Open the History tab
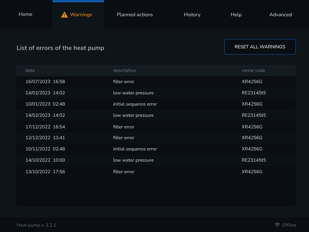Image resolution: width=309 pixels, height=232 pixels. 192,15
